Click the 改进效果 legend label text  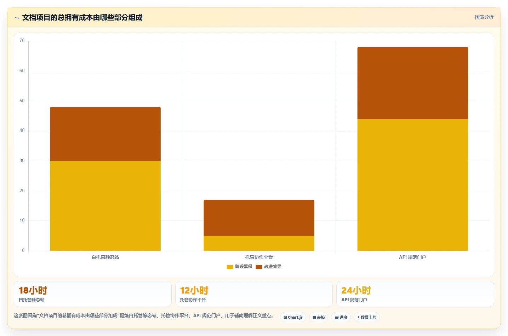tap(273, 267)
